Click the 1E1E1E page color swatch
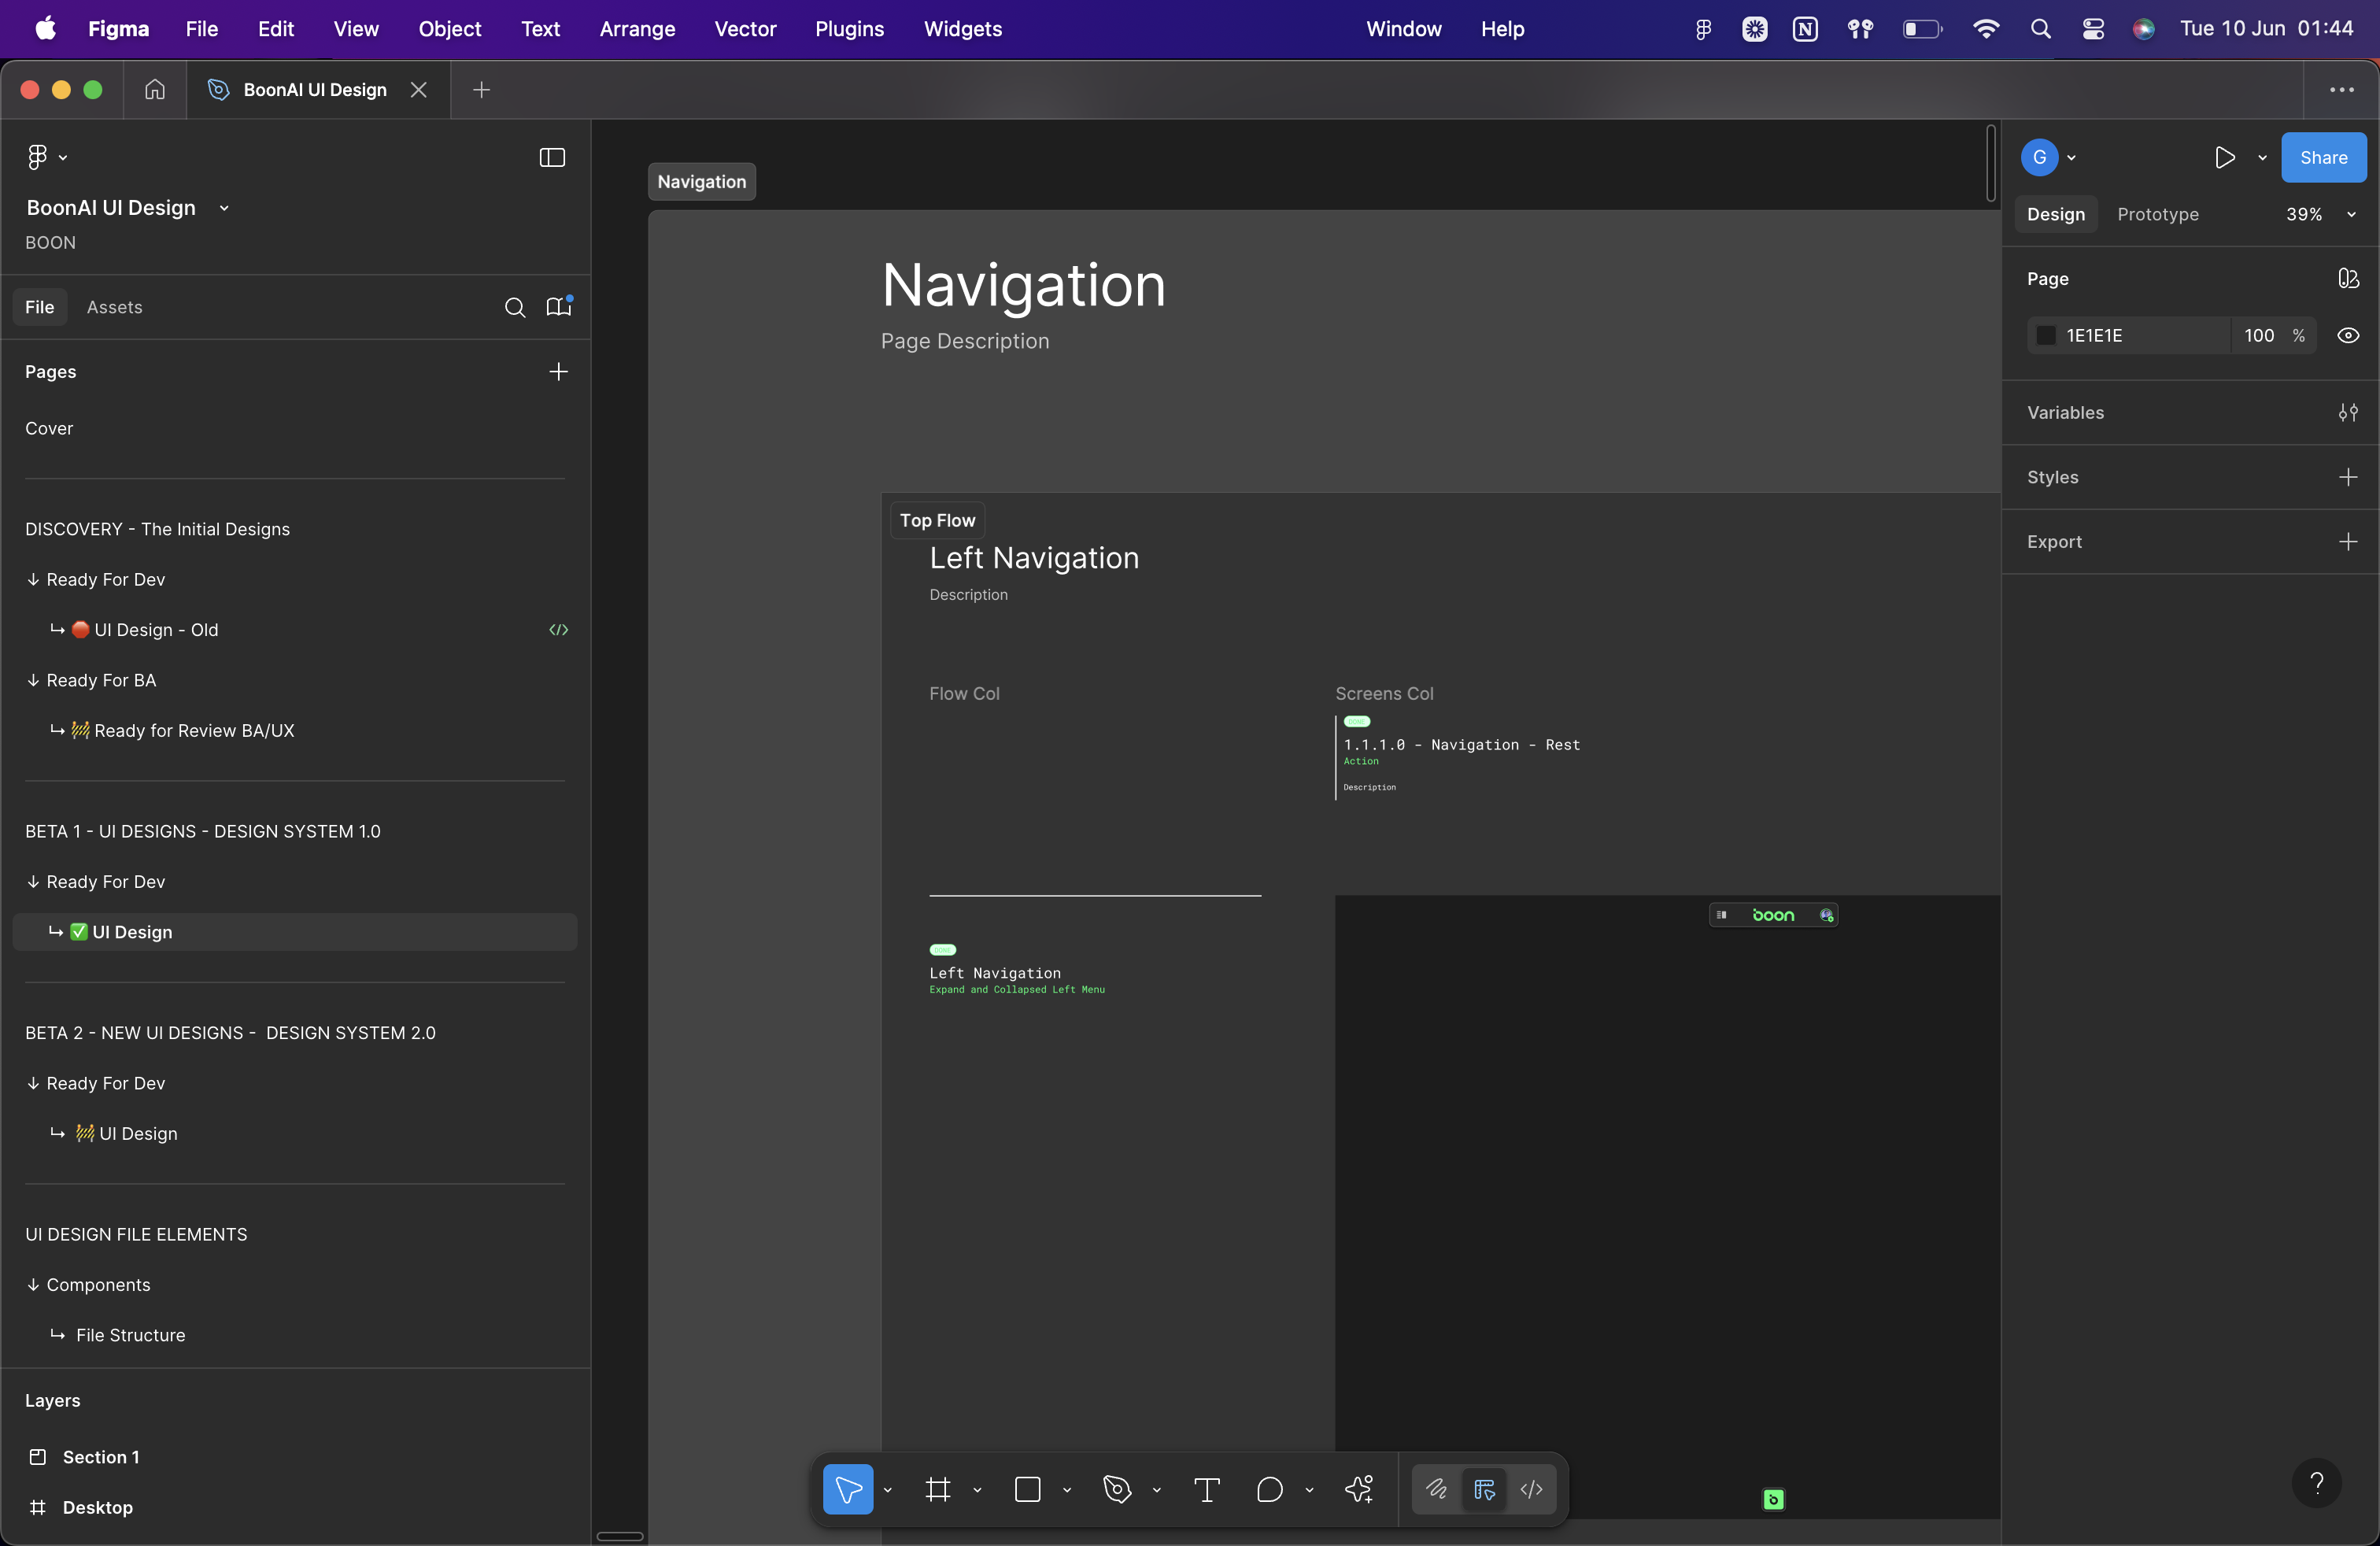This screenshot has width=2380, height=1546. [x=2046, y=336]
